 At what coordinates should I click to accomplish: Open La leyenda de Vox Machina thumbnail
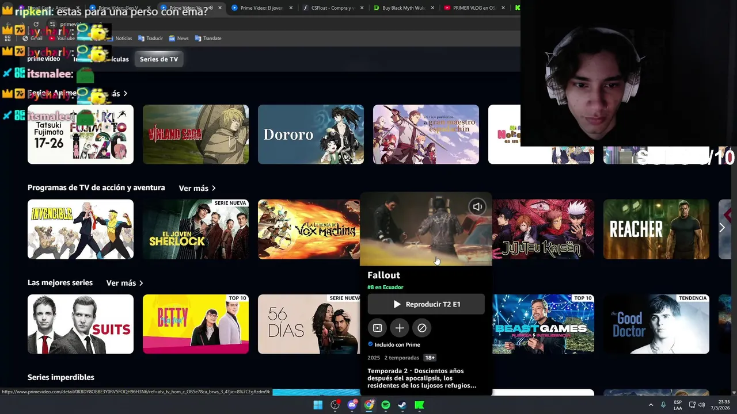coord(309,229)
